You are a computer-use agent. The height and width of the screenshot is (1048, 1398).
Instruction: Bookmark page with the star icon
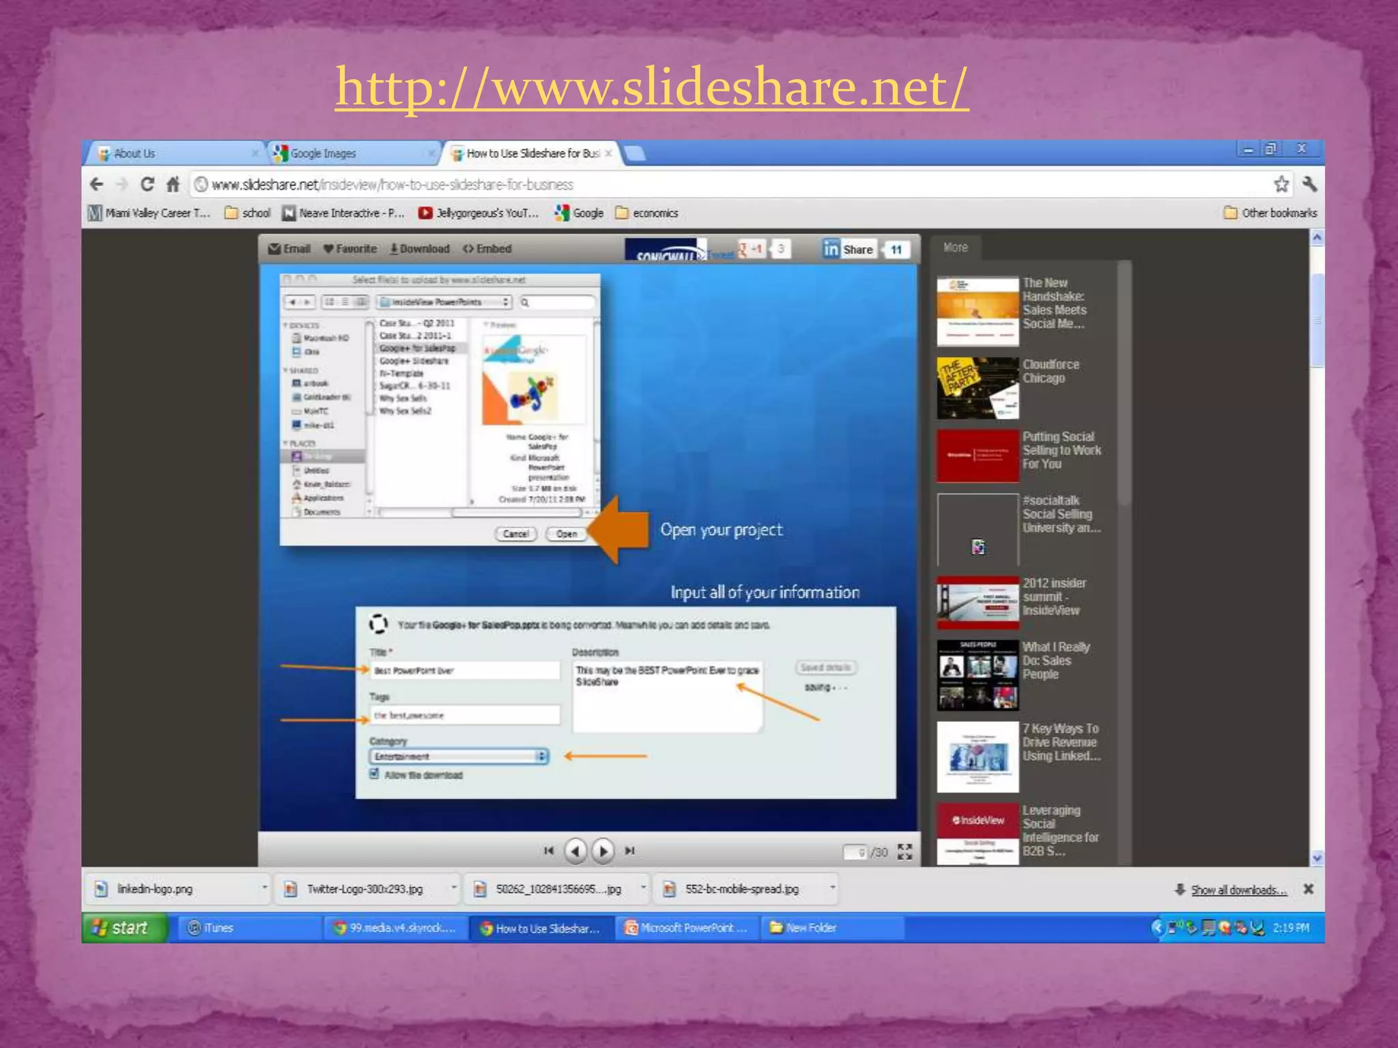[x=1281, y=184]
